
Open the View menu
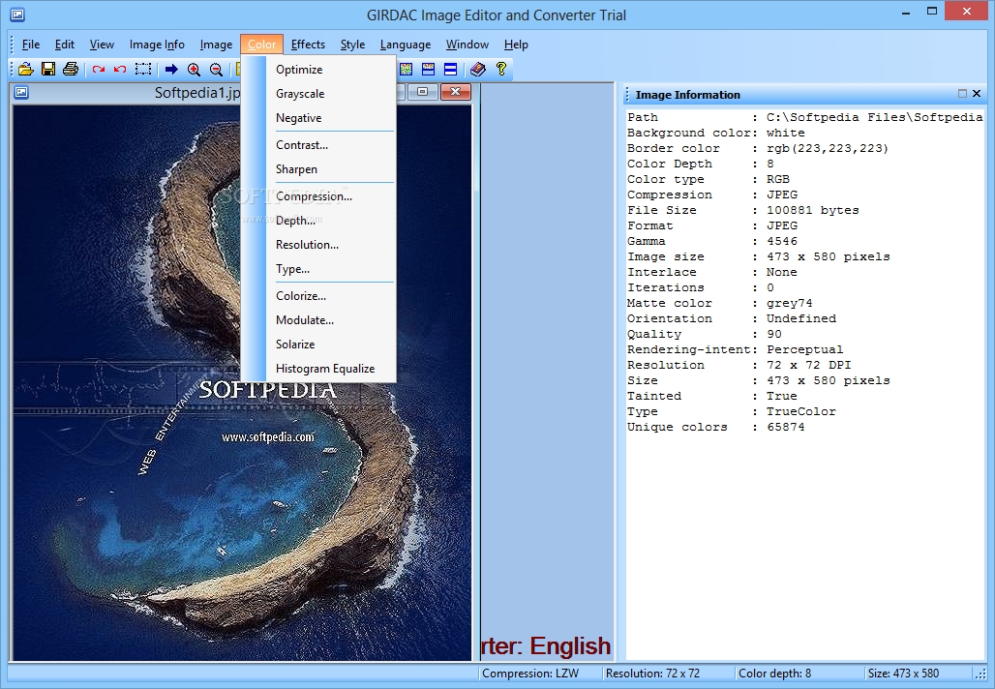click(x=102, y=45)
